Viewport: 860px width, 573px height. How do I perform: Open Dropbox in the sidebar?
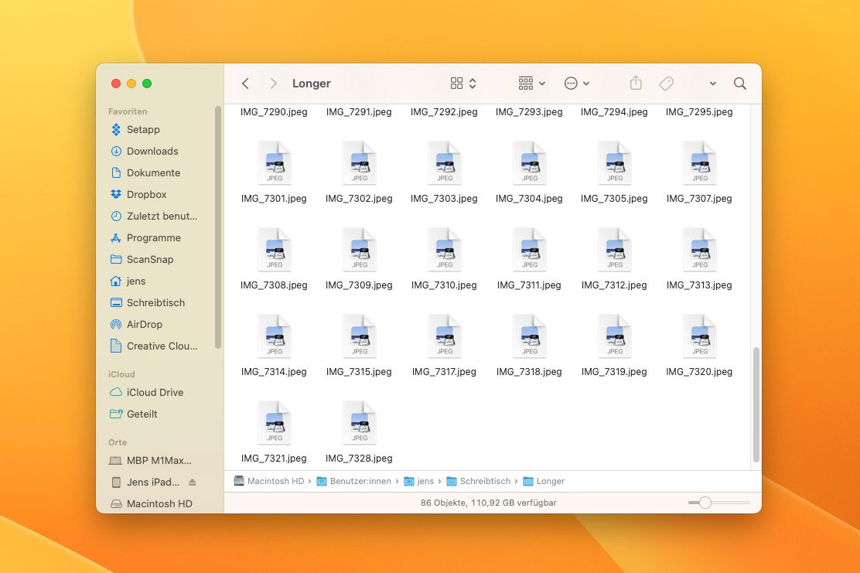tap(146, 195)
